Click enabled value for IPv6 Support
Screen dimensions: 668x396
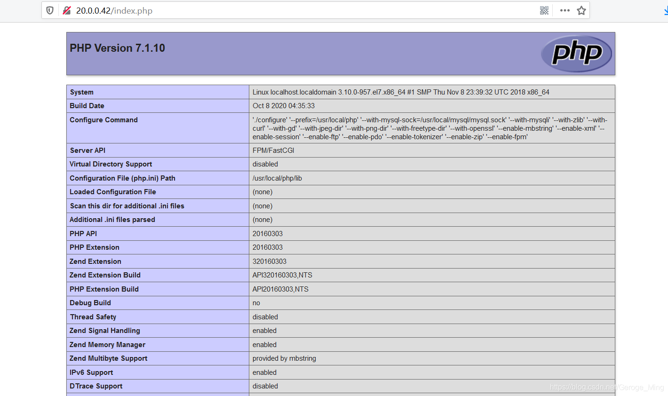pyautogui.click(x=264, y=372)
